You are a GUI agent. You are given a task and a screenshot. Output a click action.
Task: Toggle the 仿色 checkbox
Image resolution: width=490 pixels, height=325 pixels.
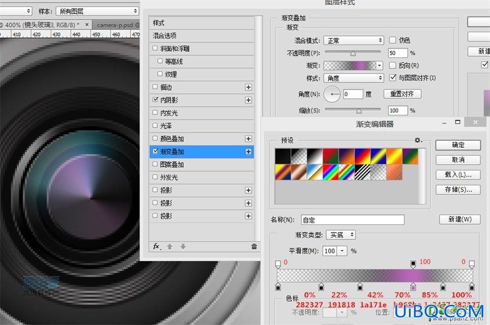pyautogui.click(x=393, y=40)
